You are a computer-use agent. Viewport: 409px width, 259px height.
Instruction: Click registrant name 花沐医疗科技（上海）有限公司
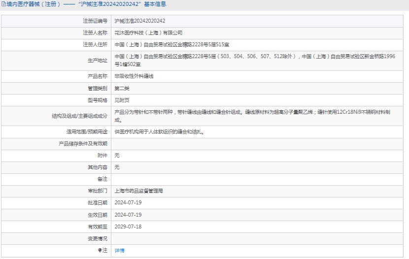tap(148, 33)
